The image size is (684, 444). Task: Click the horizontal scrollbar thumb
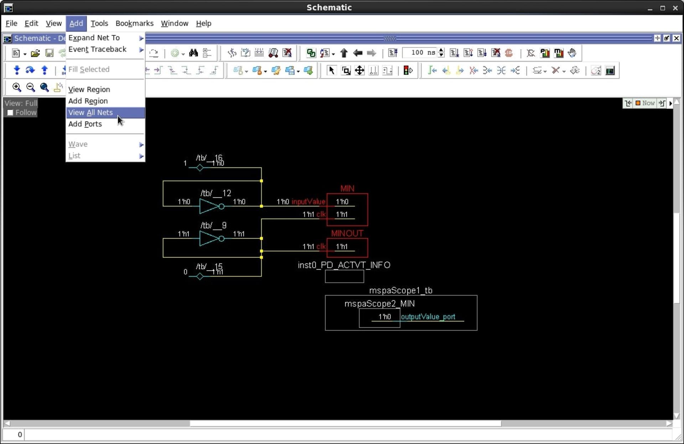click(345, 423)
